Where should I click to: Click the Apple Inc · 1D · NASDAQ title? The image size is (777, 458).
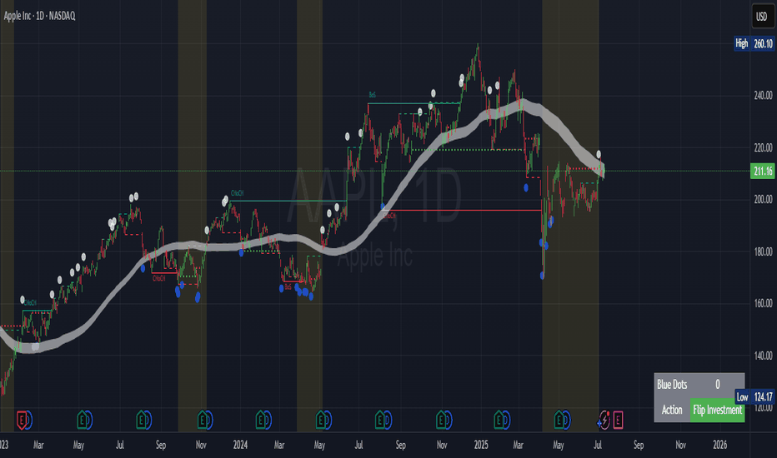click(x=40, y=16)
